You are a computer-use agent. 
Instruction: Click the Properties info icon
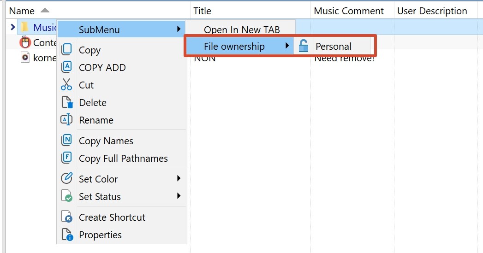click(x=67, y=234)
